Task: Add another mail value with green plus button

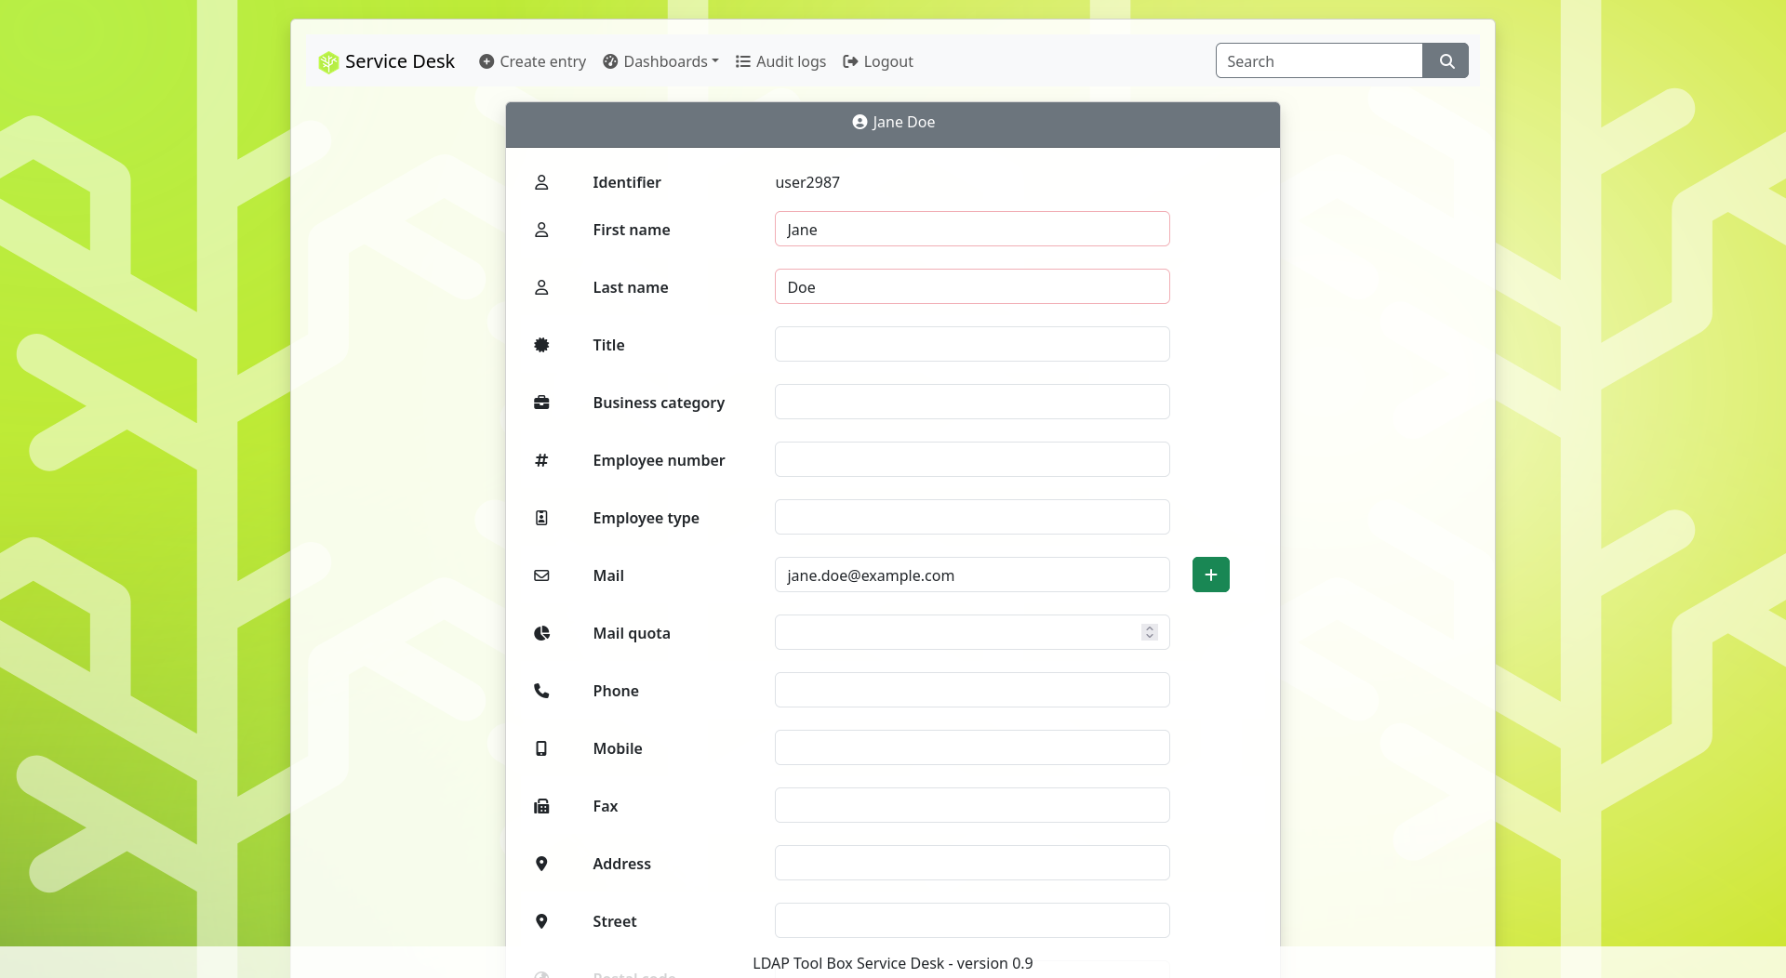Action: click(x=1211, y=575)
